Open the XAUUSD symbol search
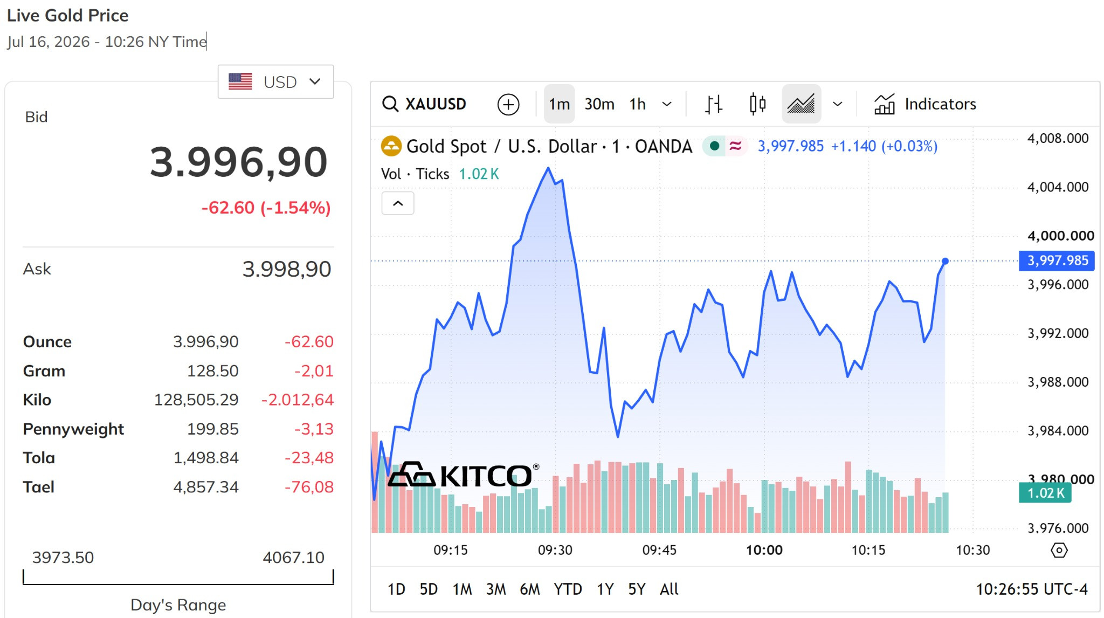The image size is (1104, 618). [x=424, y=104]
